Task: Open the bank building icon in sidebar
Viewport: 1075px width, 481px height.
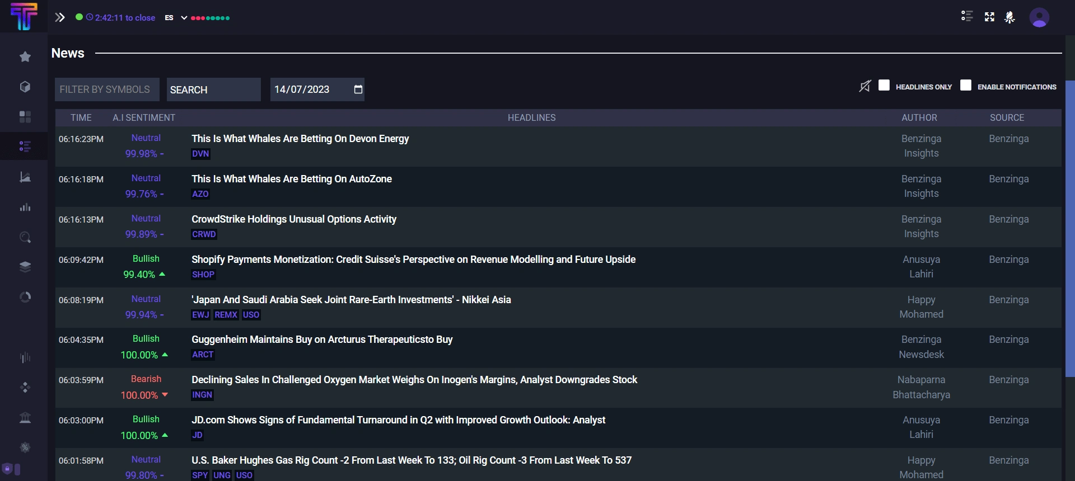Action: (25, 417)
